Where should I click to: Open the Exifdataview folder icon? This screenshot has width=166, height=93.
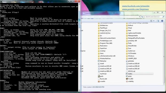[x=99, y=25]
